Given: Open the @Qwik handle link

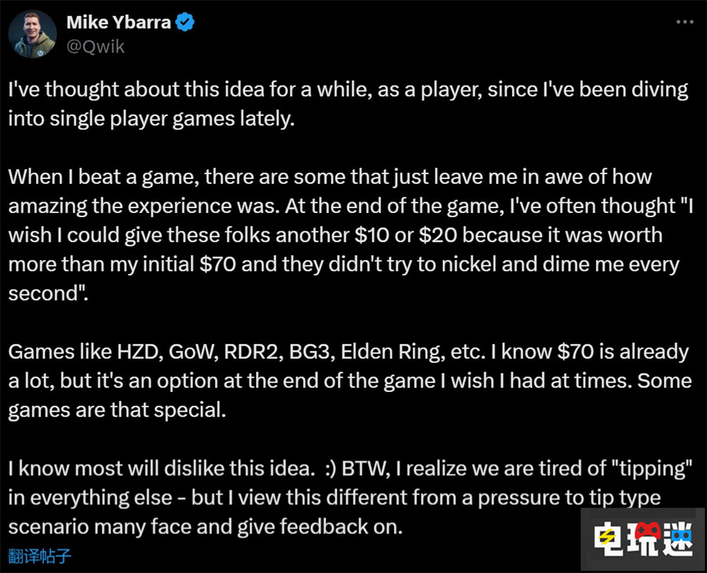Looking at the screenshot, I should (95, 47).
